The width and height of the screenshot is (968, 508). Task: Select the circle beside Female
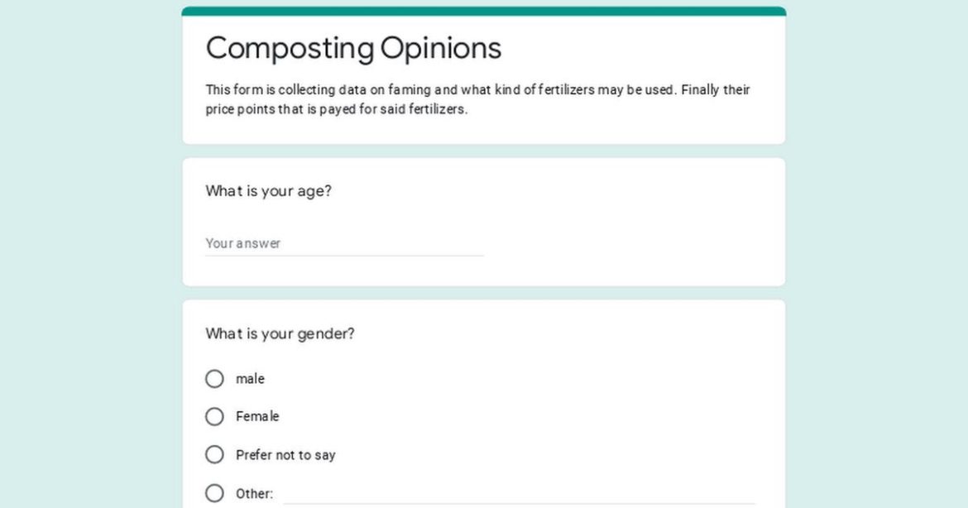click(214, 416)
